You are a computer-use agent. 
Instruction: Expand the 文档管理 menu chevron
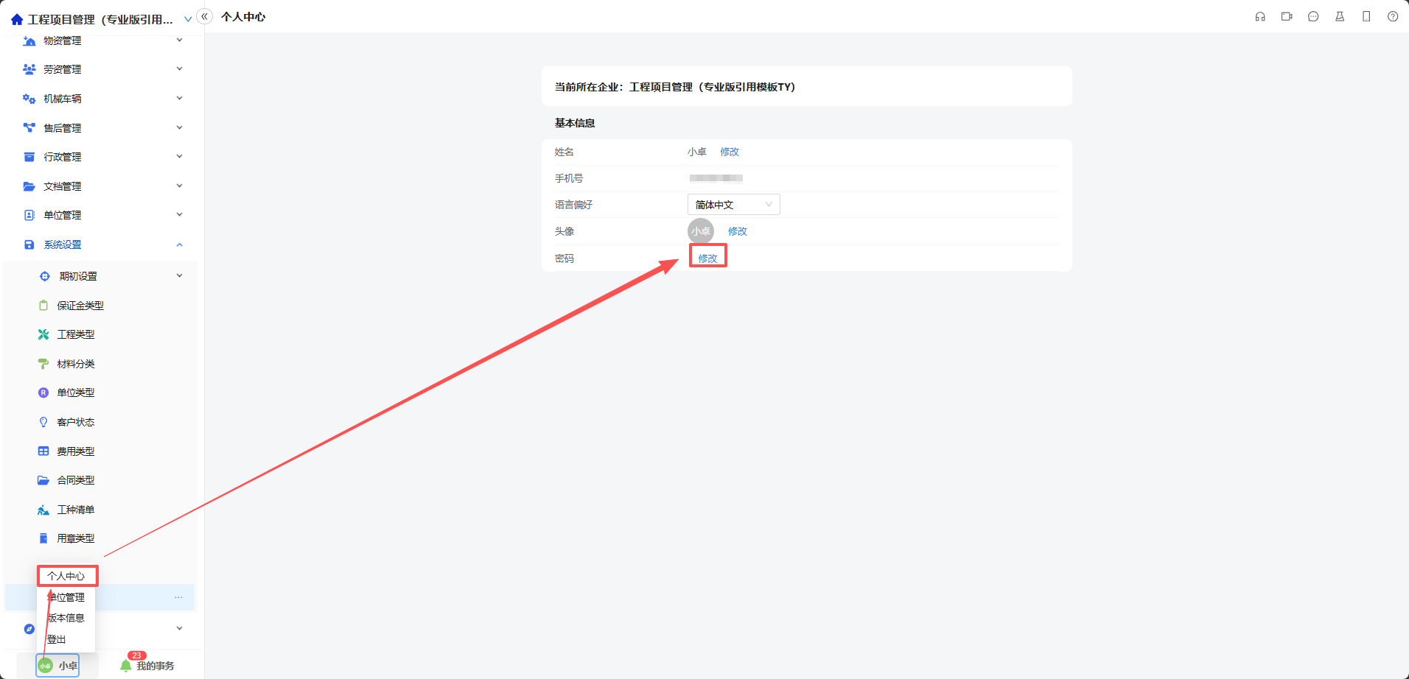(x=179, y=186)
